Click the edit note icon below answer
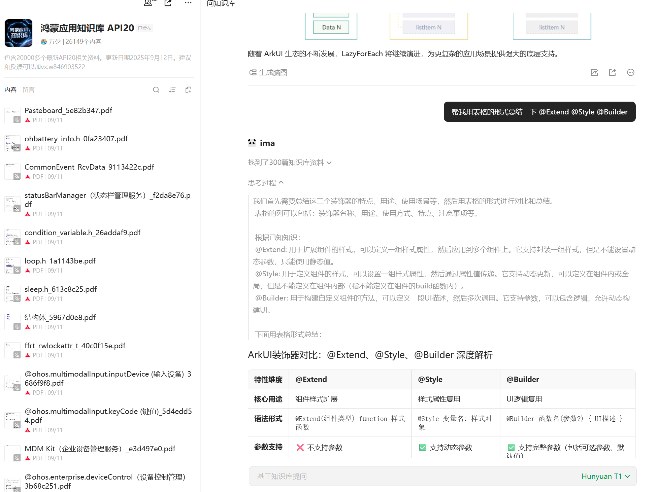Viewport: 659px width, 492px height. coord(594,72)
